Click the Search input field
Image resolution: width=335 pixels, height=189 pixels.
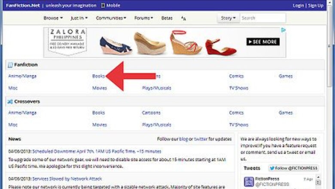[262, 18]
